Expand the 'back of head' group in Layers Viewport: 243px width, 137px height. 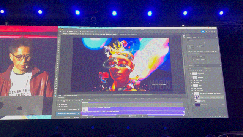click(194, 91)
